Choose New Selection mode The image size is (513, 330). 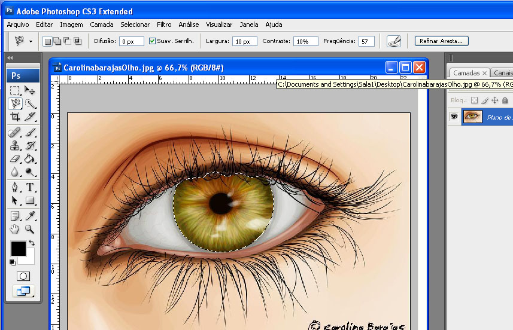pyautogui.click(x=47, y=41)
